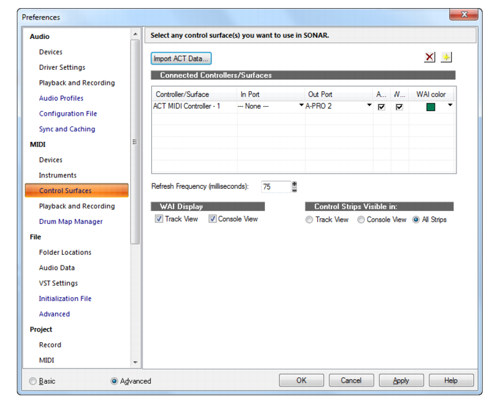Uncheck the Track View WAI Display checkbox
This screenshot has height=402, width=488.
[x=159, y=218]
